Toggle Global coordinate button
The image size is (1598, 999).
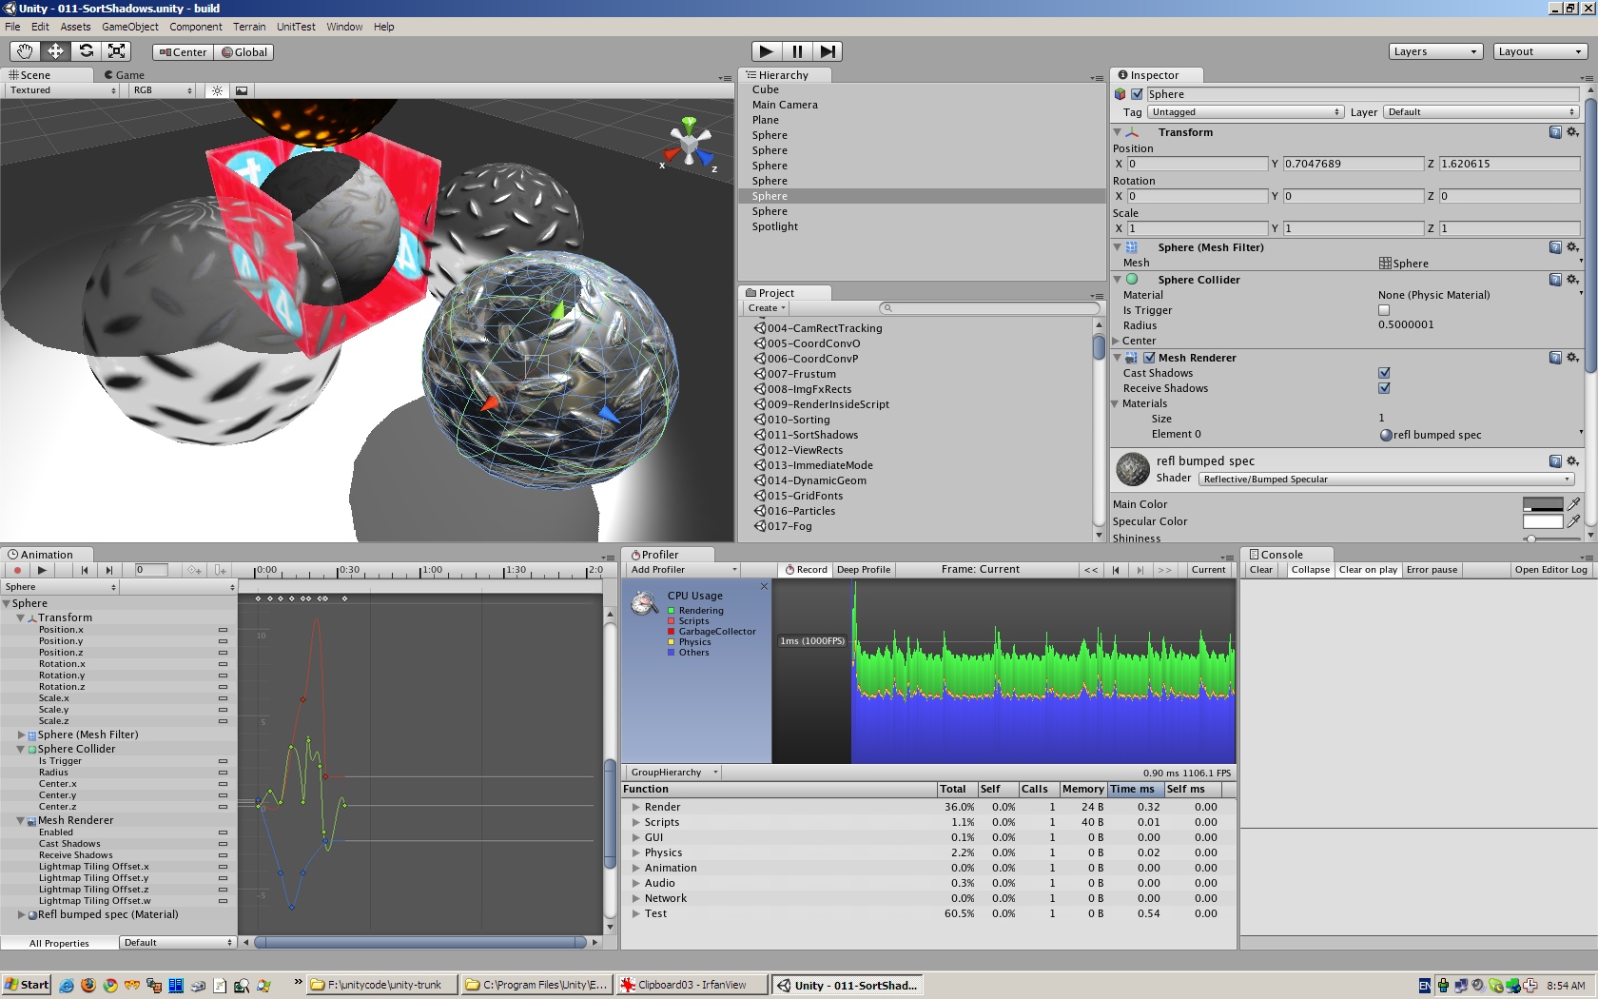tap(244, 52)
